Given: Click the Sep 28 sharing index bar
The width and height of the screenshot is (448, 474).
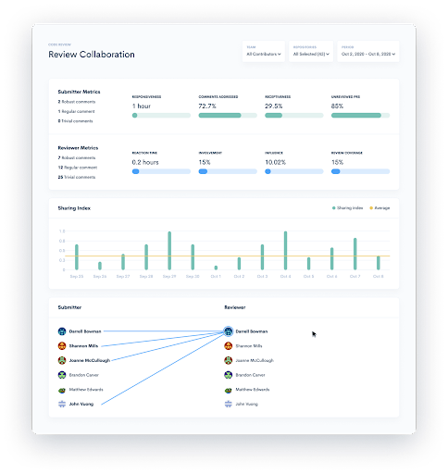Looking at the screenshot, I should tap(146, 257).
